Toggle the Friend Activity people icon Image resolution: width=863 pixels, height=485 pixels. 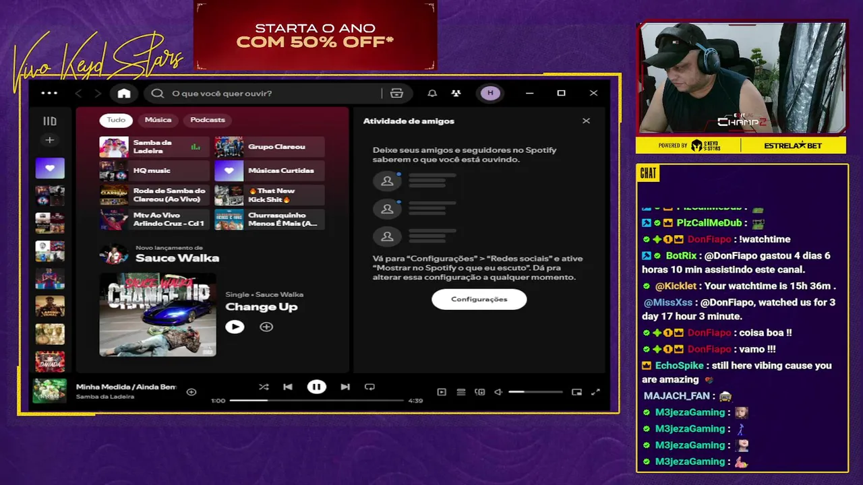456,94
